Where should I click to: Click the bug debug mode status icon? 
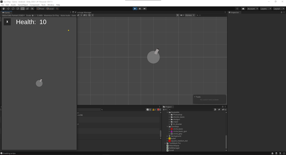272,153
